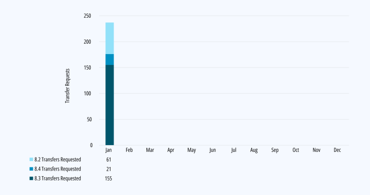Viewport: 370px width, 195px height.
Task: Click the 100 y-axis tick label
Action: pyautogui.click(x=88, y=94)
